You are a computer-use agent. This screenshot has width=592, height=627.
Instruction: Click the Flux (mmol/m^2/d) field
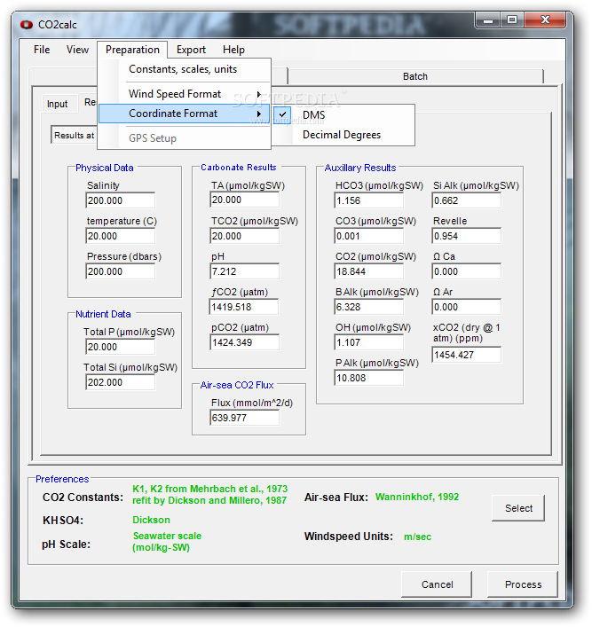tap(245, 418)
